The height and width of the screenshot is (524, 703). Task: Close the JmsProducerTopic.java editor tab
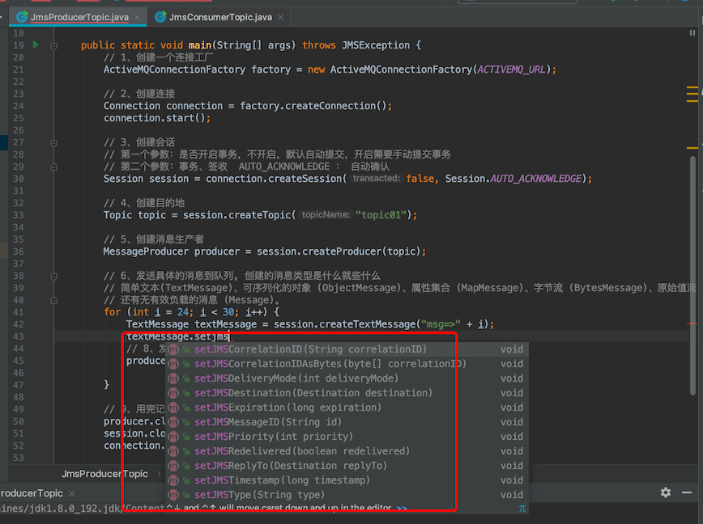coord(137,18)
